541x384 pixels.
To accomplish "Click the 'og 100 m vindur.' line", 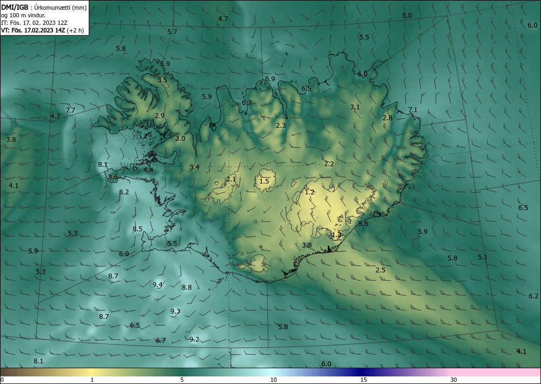I will pos(23,15).
